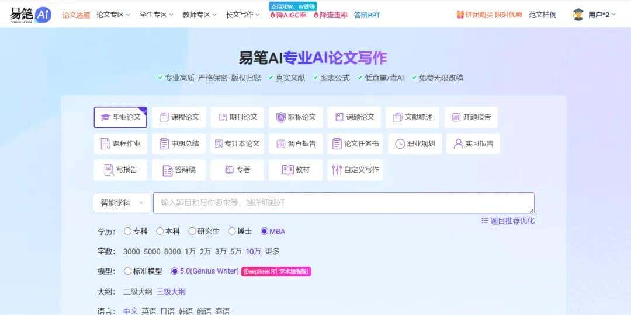Viewport: 631px width, 315px height.
Task: Open the 范文样例 page
Action: pyautogui.click(x=542, y=15)
